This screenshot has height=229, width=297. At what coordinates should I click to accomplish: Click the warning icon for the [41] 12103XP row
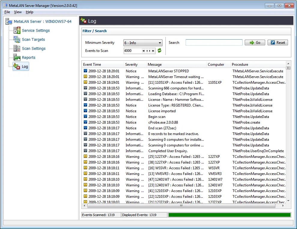85,190
